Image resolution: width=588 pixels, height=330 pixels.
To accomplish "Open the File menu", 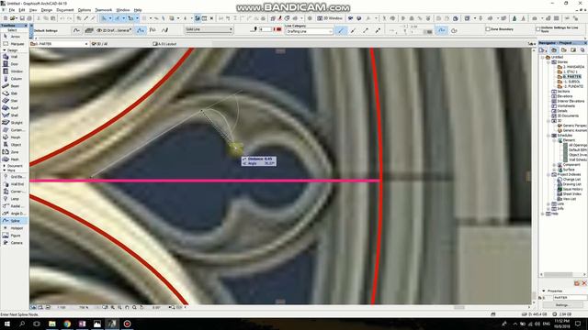I will 12,10.
